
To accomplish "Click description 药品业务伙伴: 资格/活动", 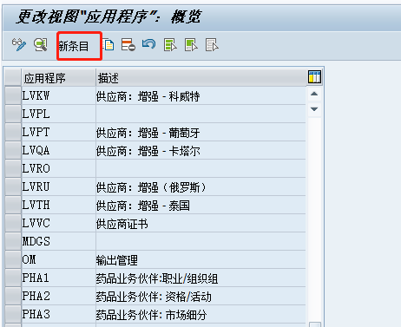I will pos(200,296).
